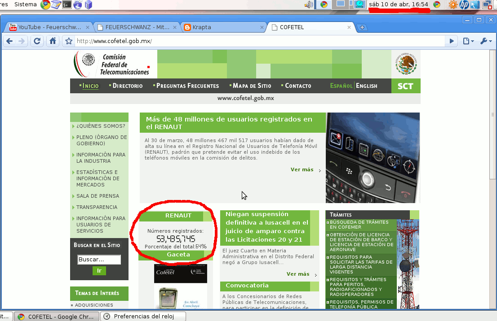Expand Estadísticas e Información de Mercados
497x321 pixels.
coord(98,178)
